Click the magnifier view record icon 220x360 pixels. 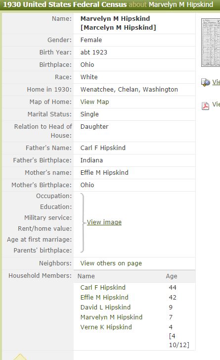coord(205,82)
